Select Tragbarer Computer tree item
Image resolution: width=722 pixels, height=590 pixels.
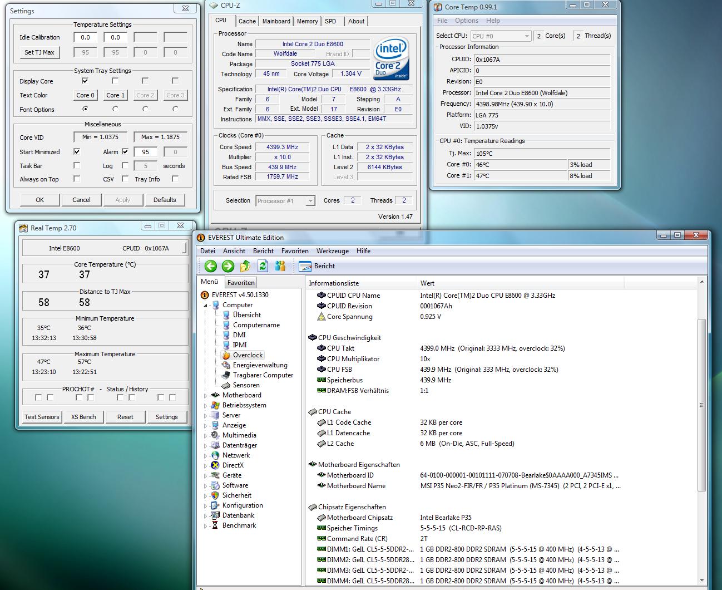click(x=263, y=375)
